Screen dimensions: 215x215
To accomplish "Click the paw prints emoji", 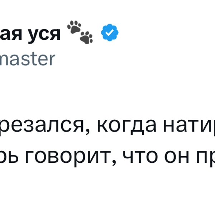I will click(80, 32).
